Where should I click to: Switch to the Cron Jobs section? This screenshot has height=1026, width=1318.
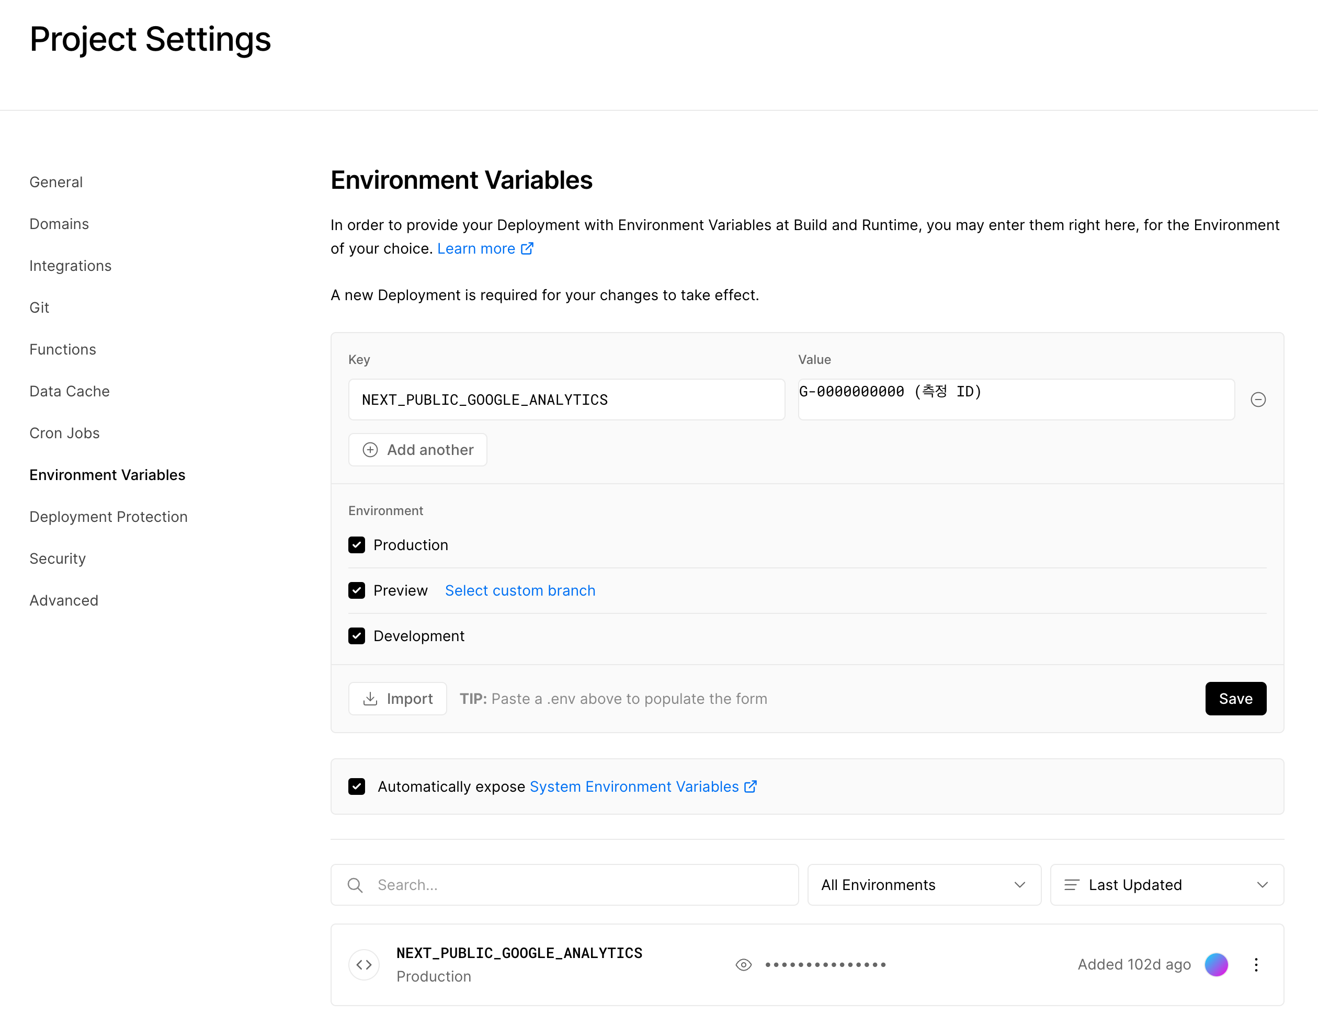click(64, 433)
